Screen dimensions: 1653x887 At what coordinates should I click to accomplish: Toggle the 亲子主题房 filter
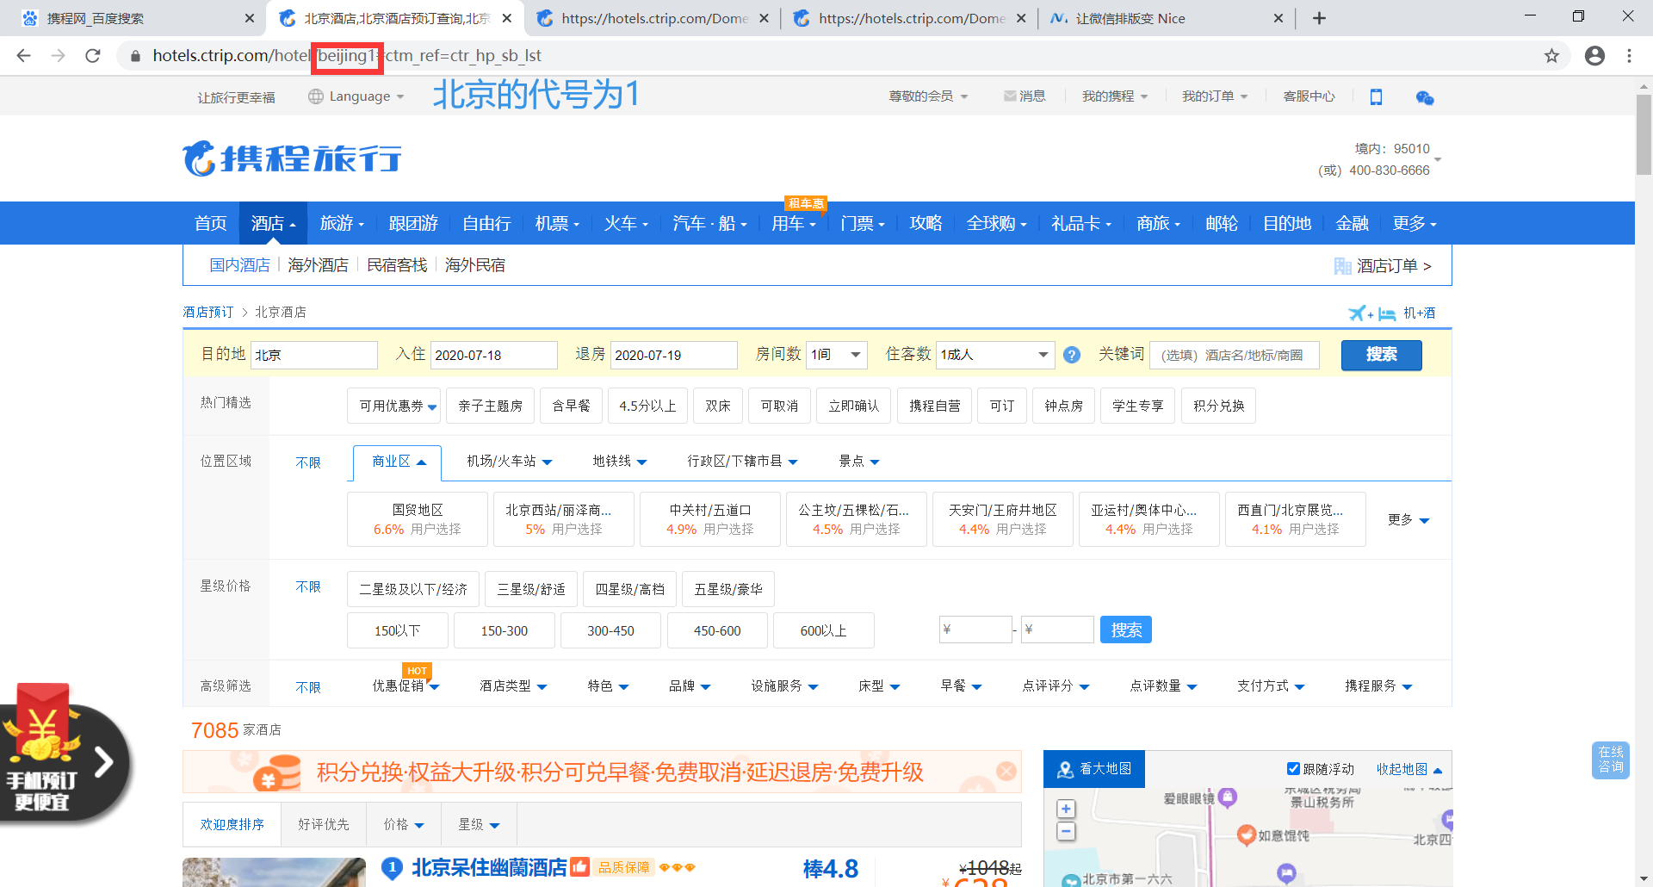pos(491,406)
